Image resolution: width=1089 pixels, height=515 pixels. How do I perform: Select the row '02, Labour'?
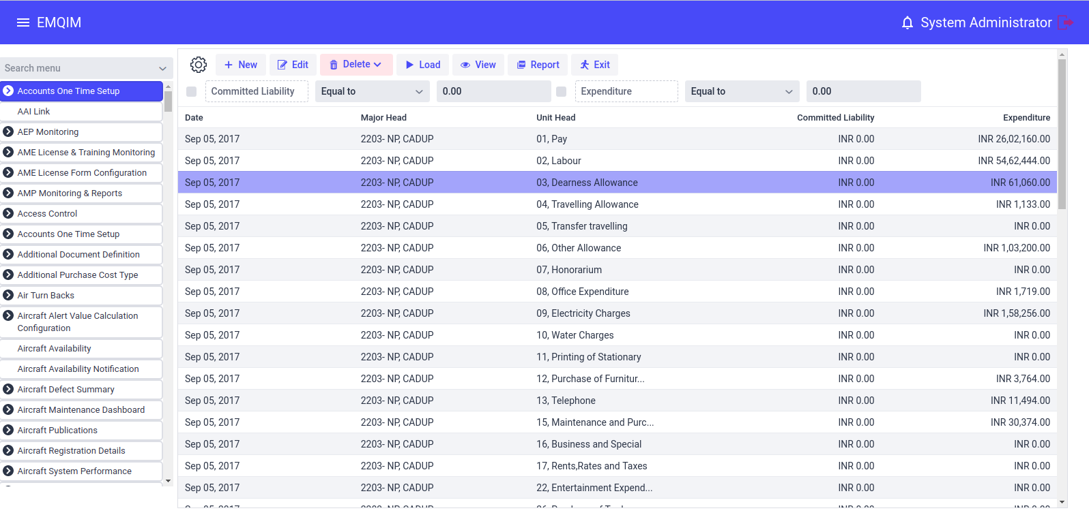coord(618,161)
